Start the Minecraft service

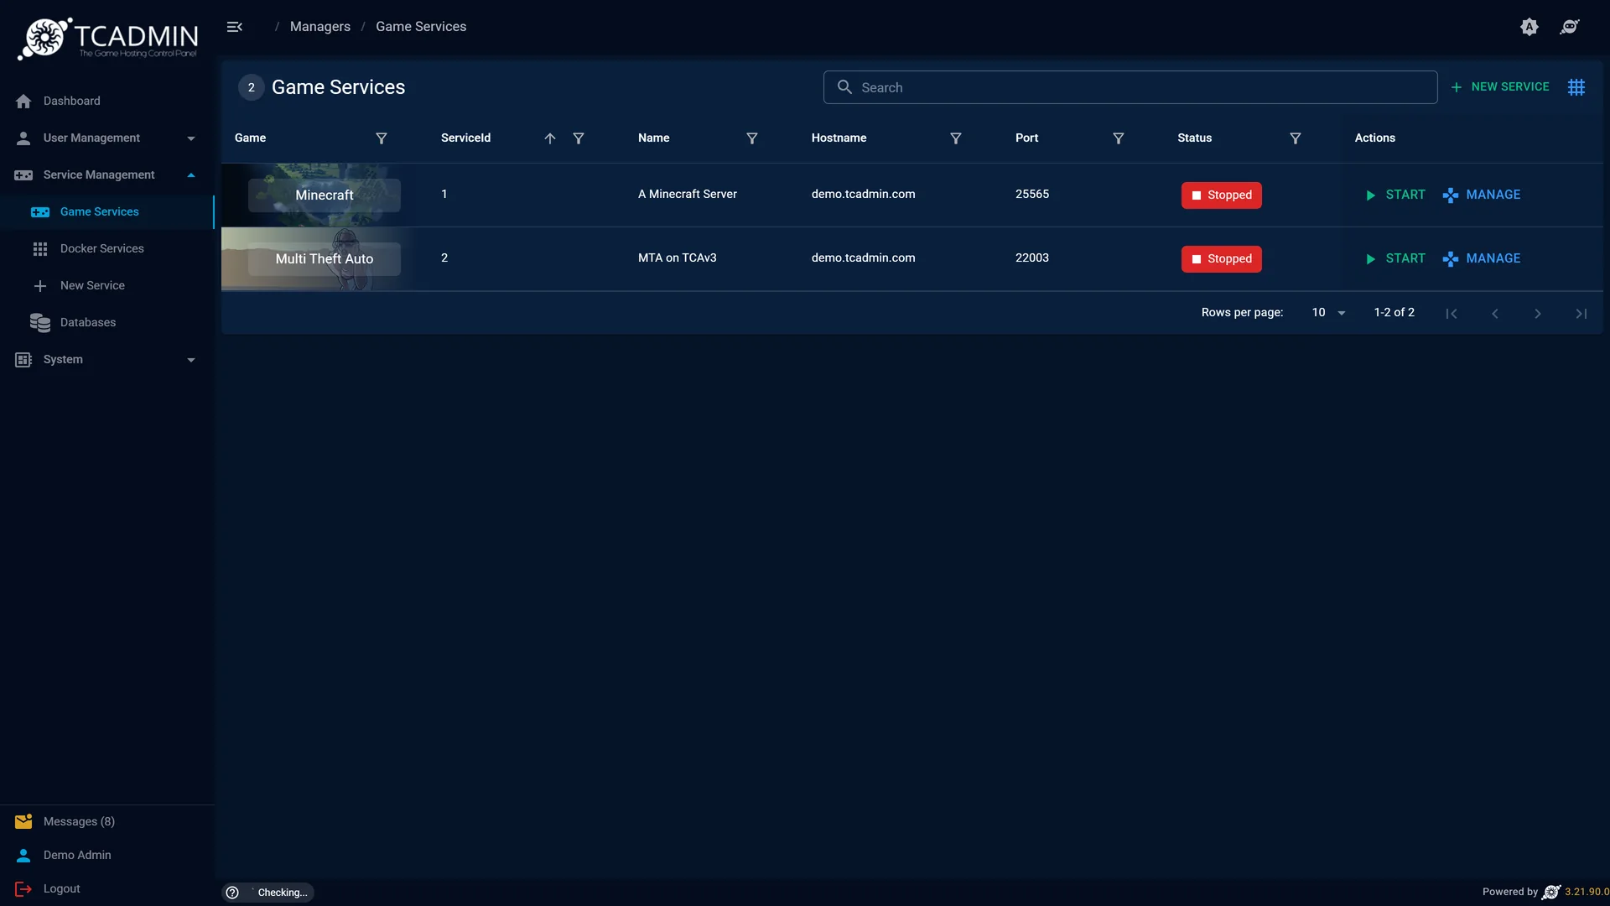[x=1395, y=195]
